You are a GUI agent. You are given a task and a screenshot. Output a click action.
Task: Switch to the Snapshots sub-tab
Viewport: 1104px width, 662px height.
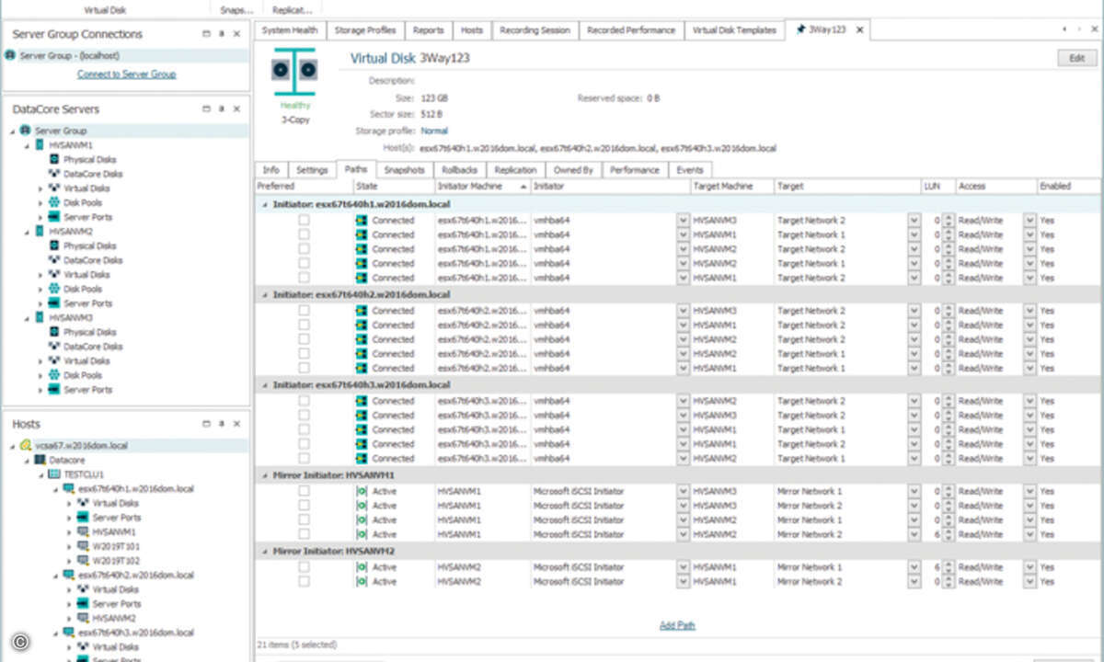click(404, 170)
